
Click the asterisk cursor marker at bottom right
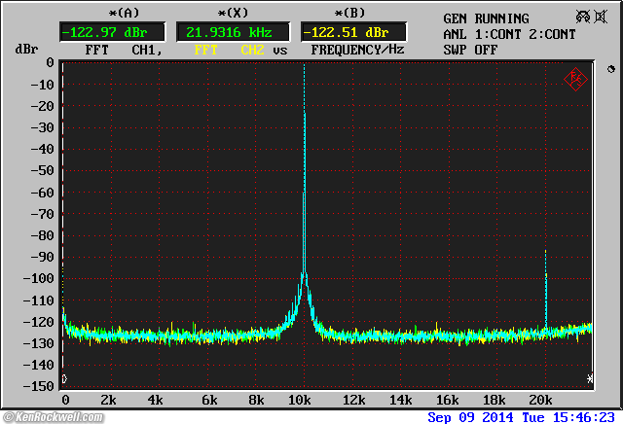590,377
